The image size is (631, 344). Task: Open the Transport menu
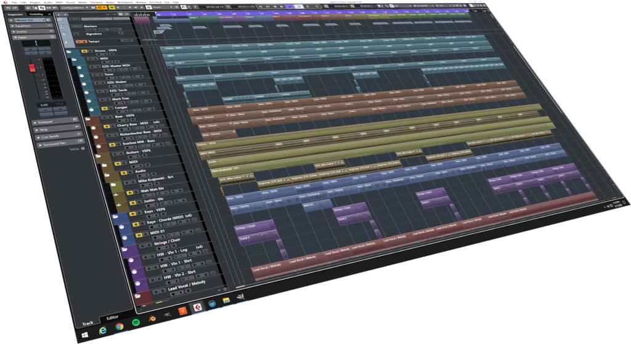(x=96, y=2)
